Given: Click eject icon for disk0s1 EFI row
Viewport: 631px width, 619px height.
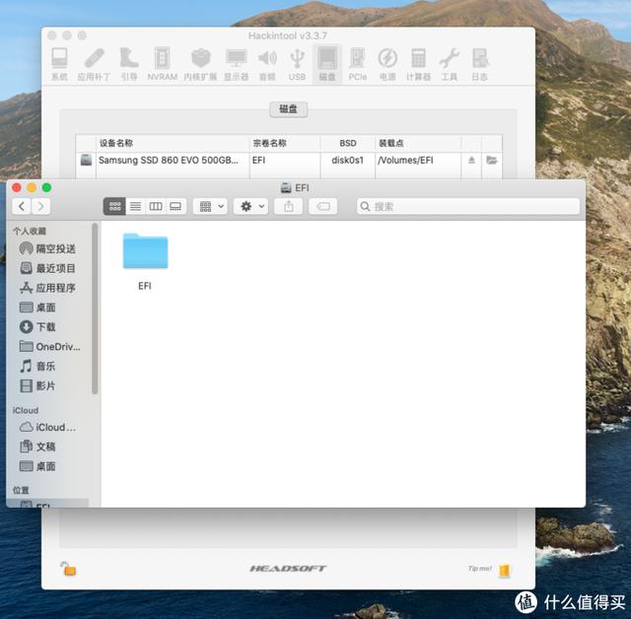Looking at the screenshot, I should click(471, 160).
